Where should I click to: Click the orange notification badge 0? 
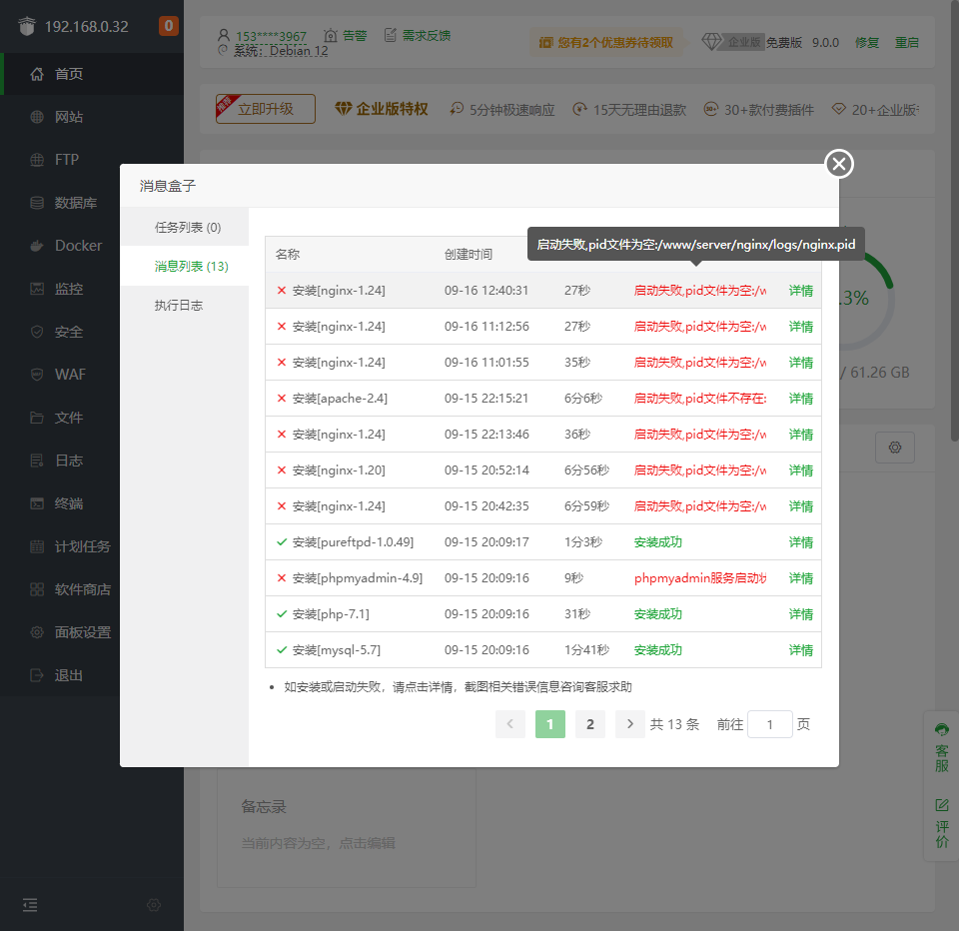coord(168,26)
